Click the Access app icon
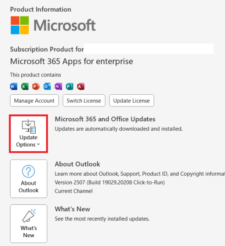 point(81,86)
